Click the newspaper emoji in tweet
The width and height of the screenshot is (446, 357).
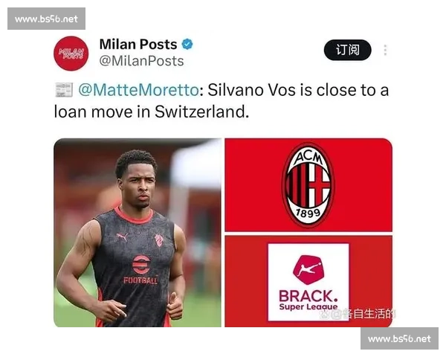64,90
